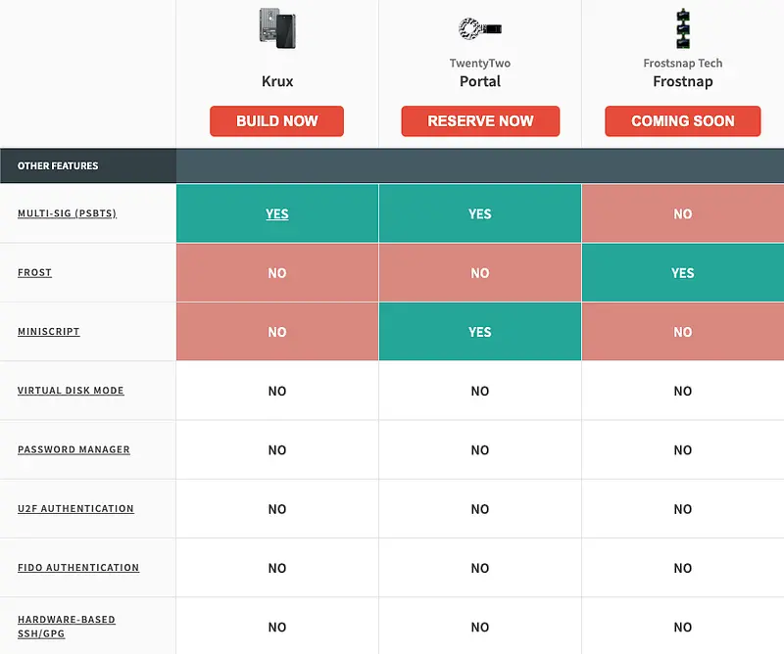
Task: Open the Virtual Disk Mode feature link
Action: [x=71, y=391]
